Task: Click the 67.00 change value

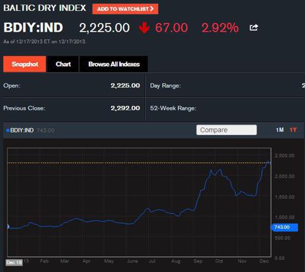Action: (172, 28)
